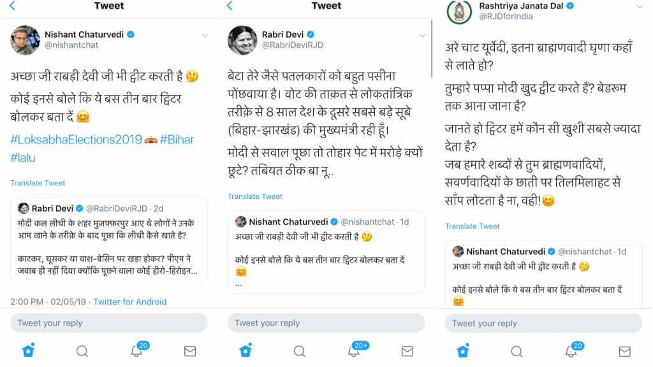
Task: Open the Twitter for Android source link
Action: pyautogui.click(x=129, y=301)
